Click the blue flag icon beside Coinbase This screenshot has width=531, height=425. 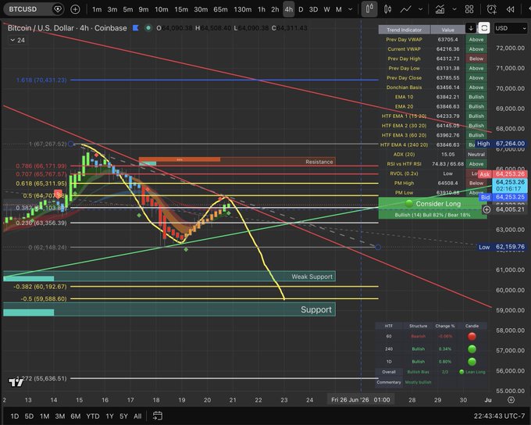pyautogui.click(x=136, y=28)
